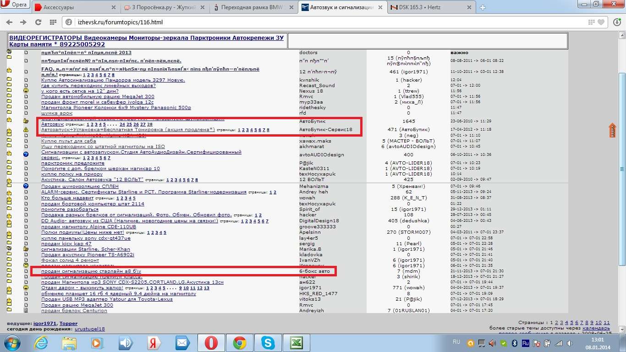
Task: Launch Internet Explorer from taskbar
Action: tap(42, 342)
